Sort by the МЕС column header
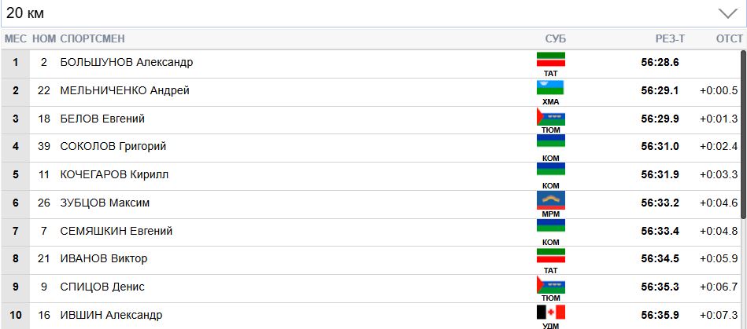 click(16, 39)
